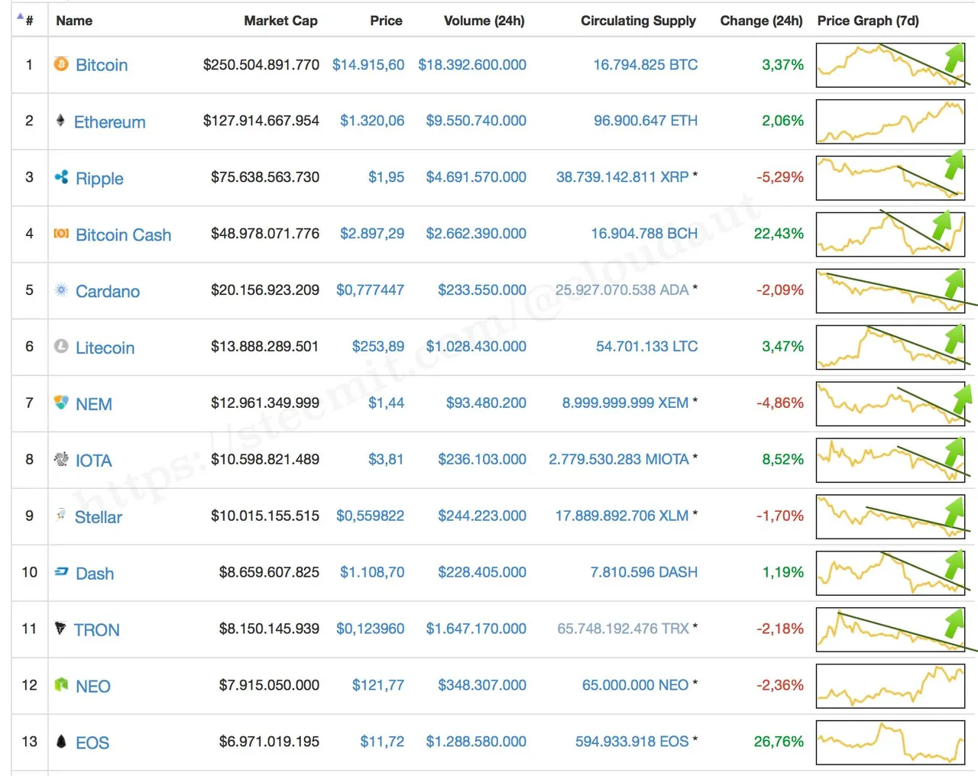
Task: Select EOS change value 26,76%
Action: 779,742
